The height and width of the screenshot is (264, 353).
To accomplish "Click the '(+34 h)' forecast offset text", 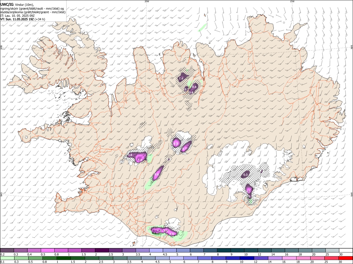I will tap(40, 19).
